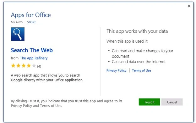
Task: Open the STORE tab
Action: [x=32, y=22]
